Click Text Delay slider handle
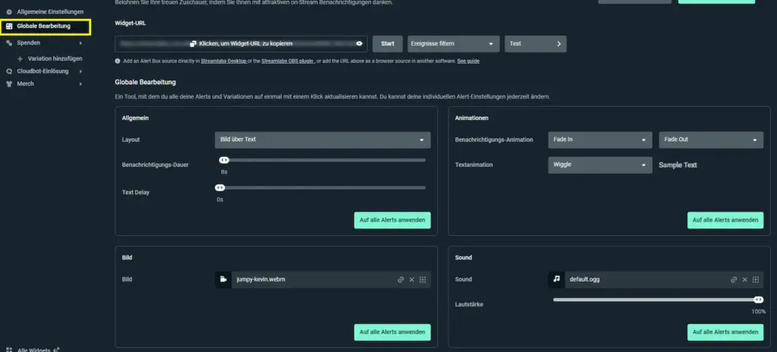This screenshot has height=352, width=777. coord(219,188)
